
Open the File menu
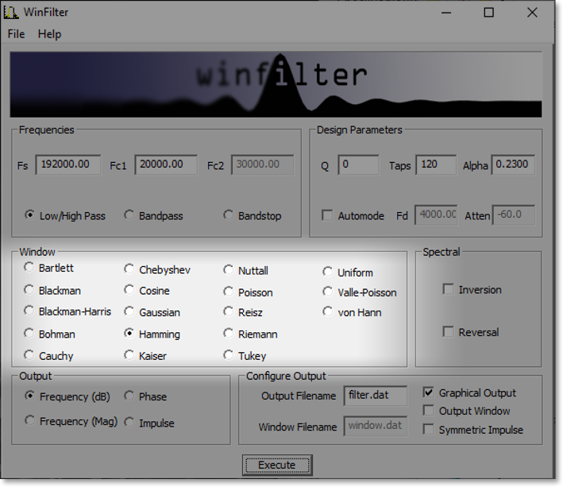(x=16, y=34)
